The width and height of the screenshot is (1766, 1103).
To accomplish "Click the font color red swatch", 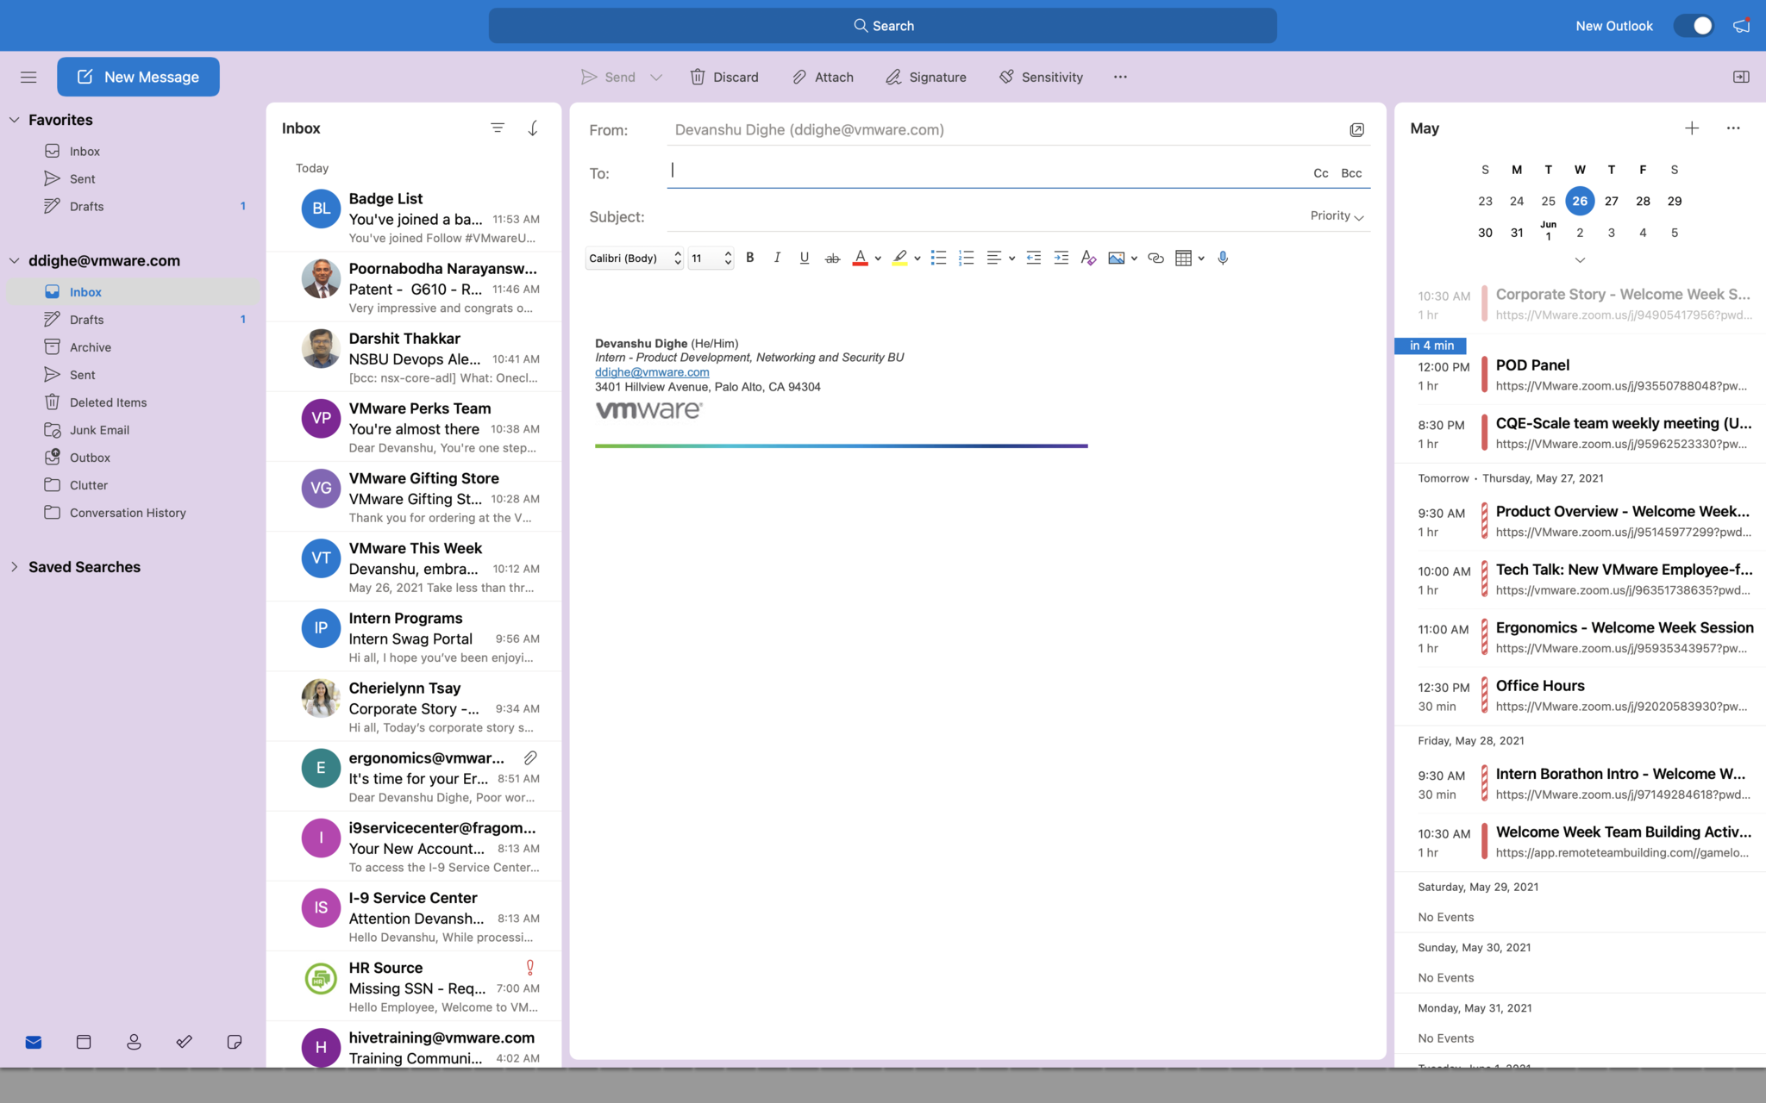I will point(860,258).
